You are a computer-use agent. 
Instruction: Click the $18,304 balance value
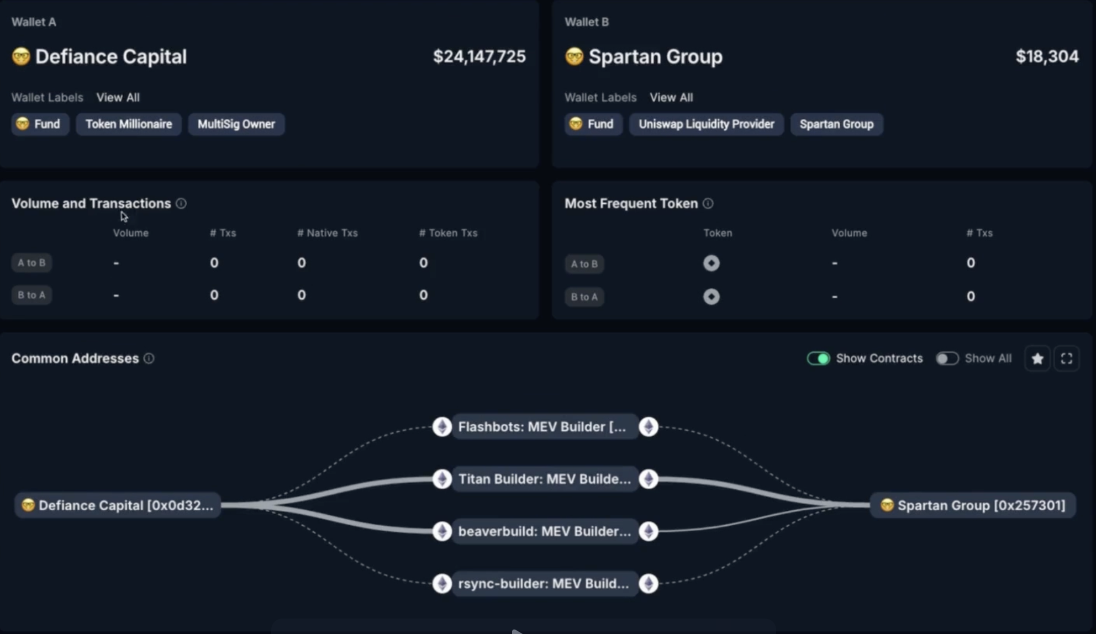[x=1047, y=56]
